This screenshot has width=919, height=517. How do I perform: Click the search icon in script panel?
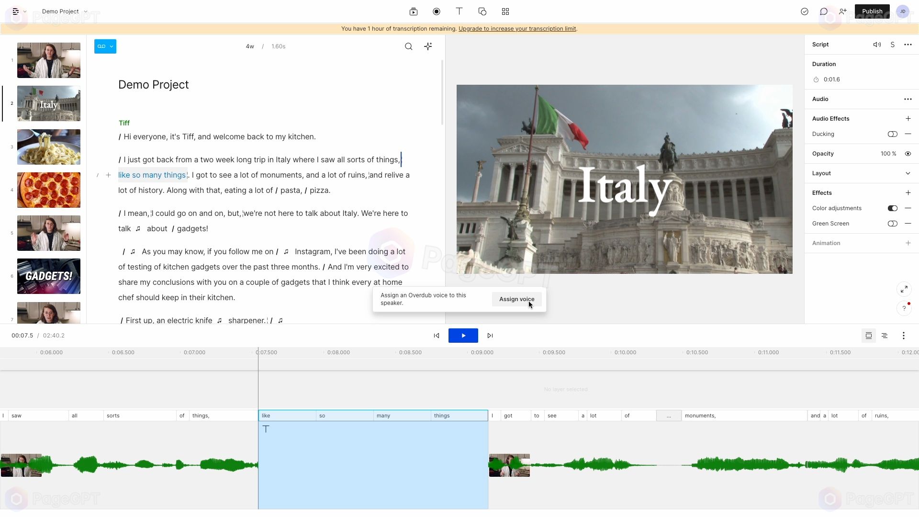pos(408,46)
